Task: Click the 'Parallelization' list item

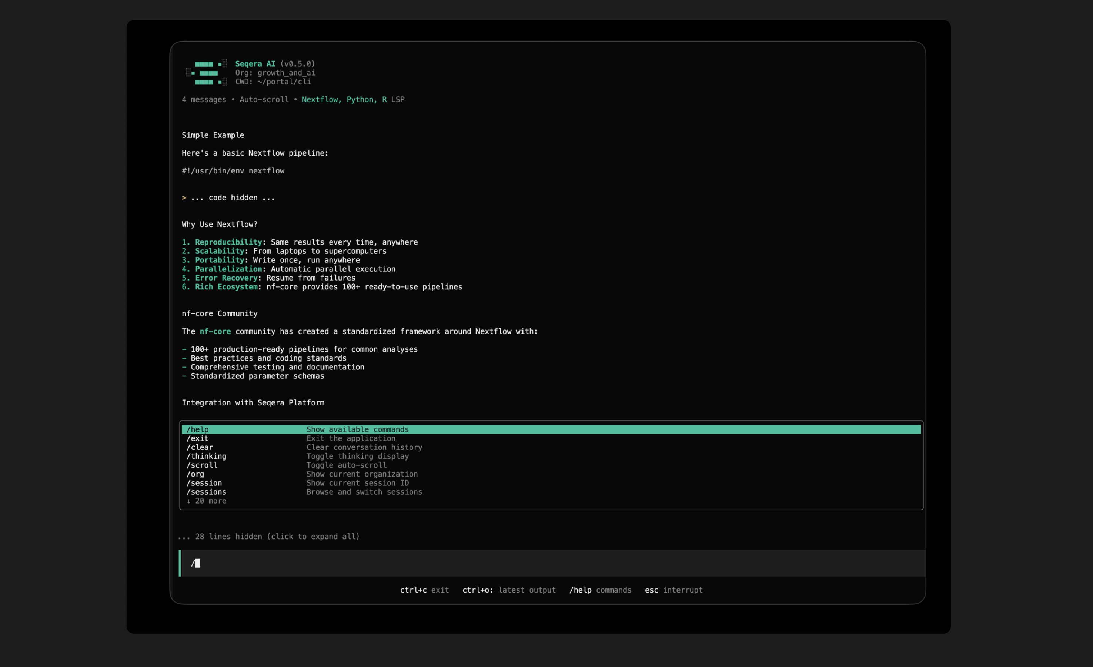Action: tap(288, 269)
